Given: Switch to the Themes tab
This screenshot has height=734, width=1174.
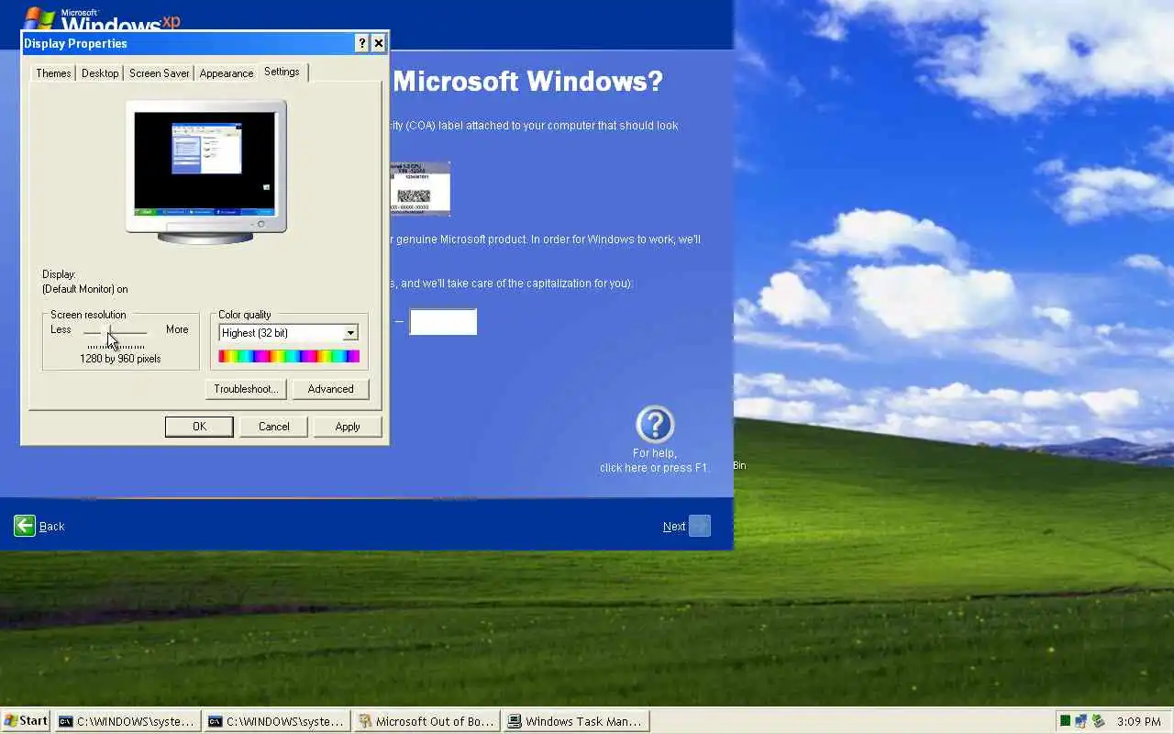Looking at the screenshot, I should pyautogui.click(x=53, y=73).
